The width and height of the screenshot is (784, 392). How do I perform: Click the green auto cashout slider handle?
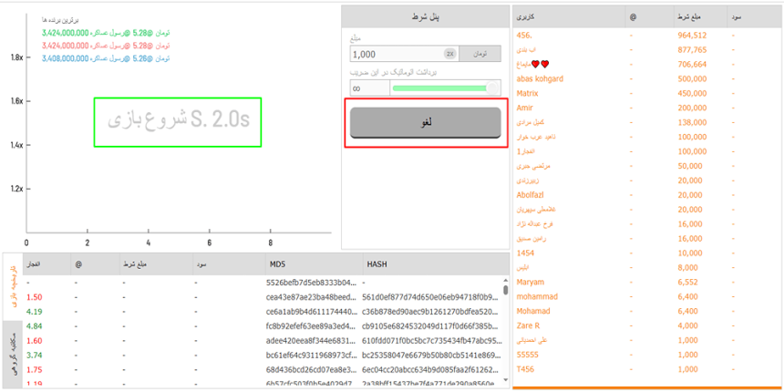click(x=492, y=88)
